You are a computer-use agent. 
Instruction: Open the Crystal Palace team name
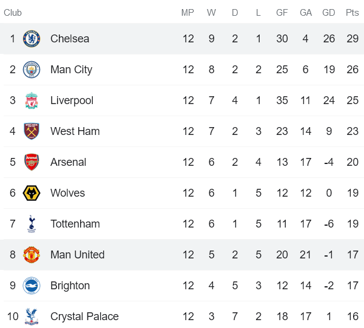click(x=84, y=317)
